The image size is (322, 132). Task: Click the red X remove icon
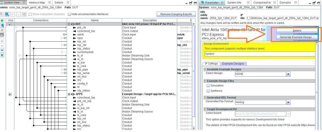2,30
